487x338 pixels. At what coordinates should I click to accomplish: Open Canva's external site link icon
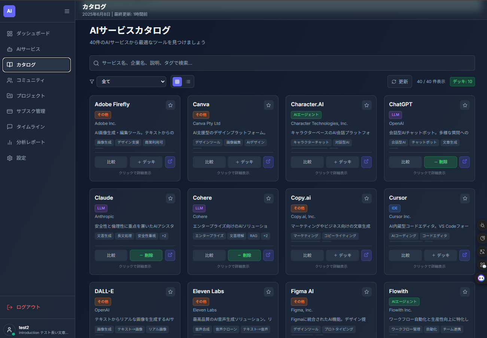(x=268, y=162)
